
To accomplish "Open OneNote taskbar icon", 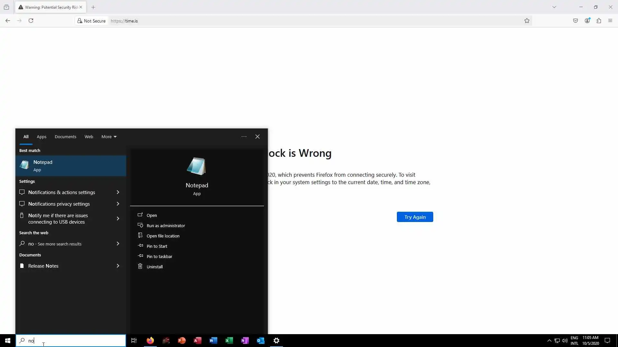I will pyautogui.click(x=245, y=341).
